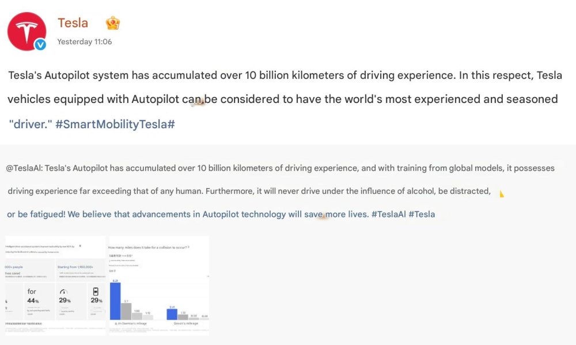Viewport: 576px width, 345px height.
Task: Follow the #TeslaAI hashtag link
Action: click(x=388, y=214)
